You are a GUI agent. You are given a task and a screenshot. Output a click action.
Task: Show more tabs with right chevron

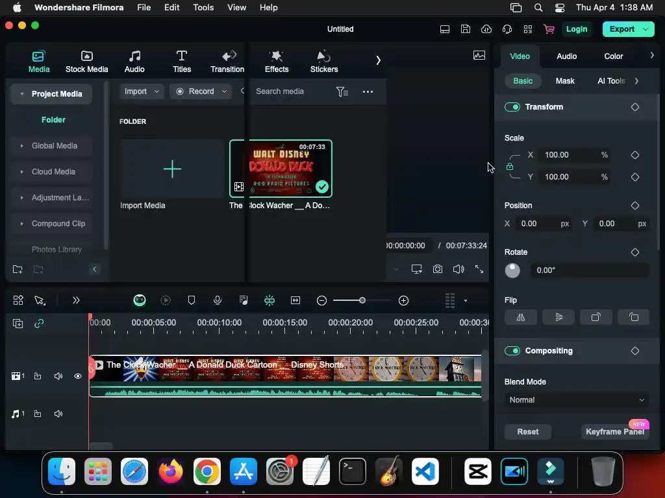coord(378,60)
